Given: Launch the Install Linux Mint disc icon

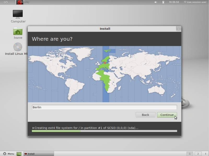Looking at the screenshot, I should (18, 47).
